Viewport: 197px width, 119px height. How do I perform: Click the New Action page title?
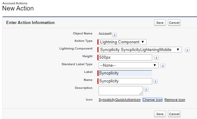[x=18, y=9]
